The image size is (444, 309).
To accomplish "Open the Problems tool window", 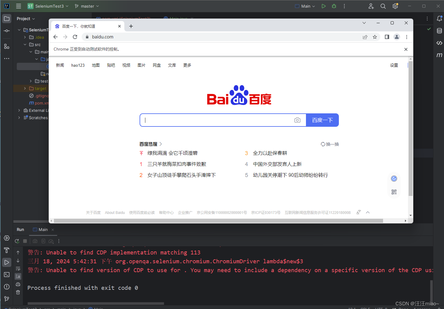I will click(x=7, y=287).
